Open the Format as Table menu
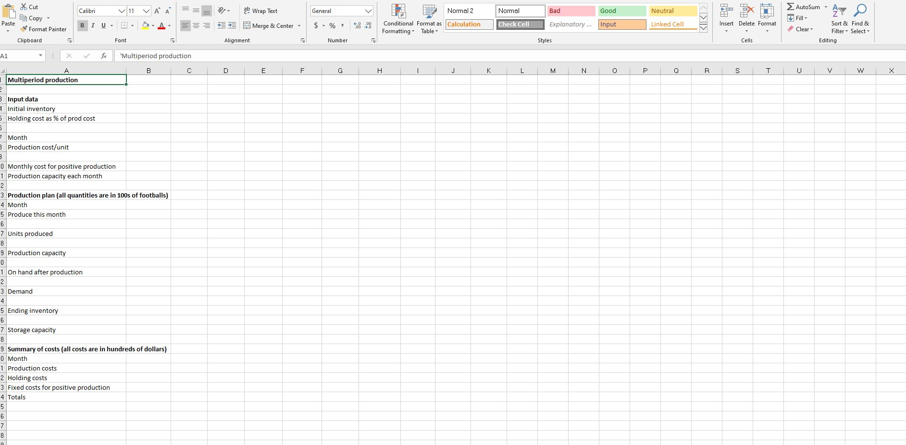Screen dimensions: 906x445 pos(429,19)
